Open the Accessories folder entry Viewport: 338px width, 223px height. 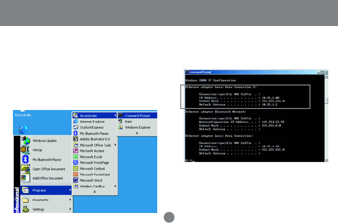(x=95, y=115)
